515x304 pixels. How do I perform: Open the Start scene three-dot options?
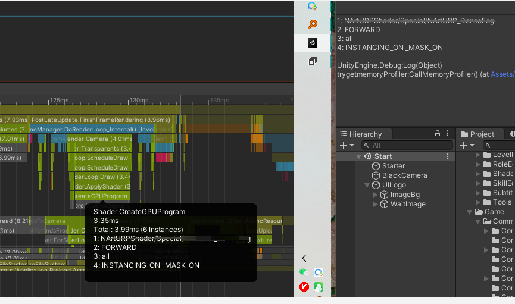pos(448,156)
